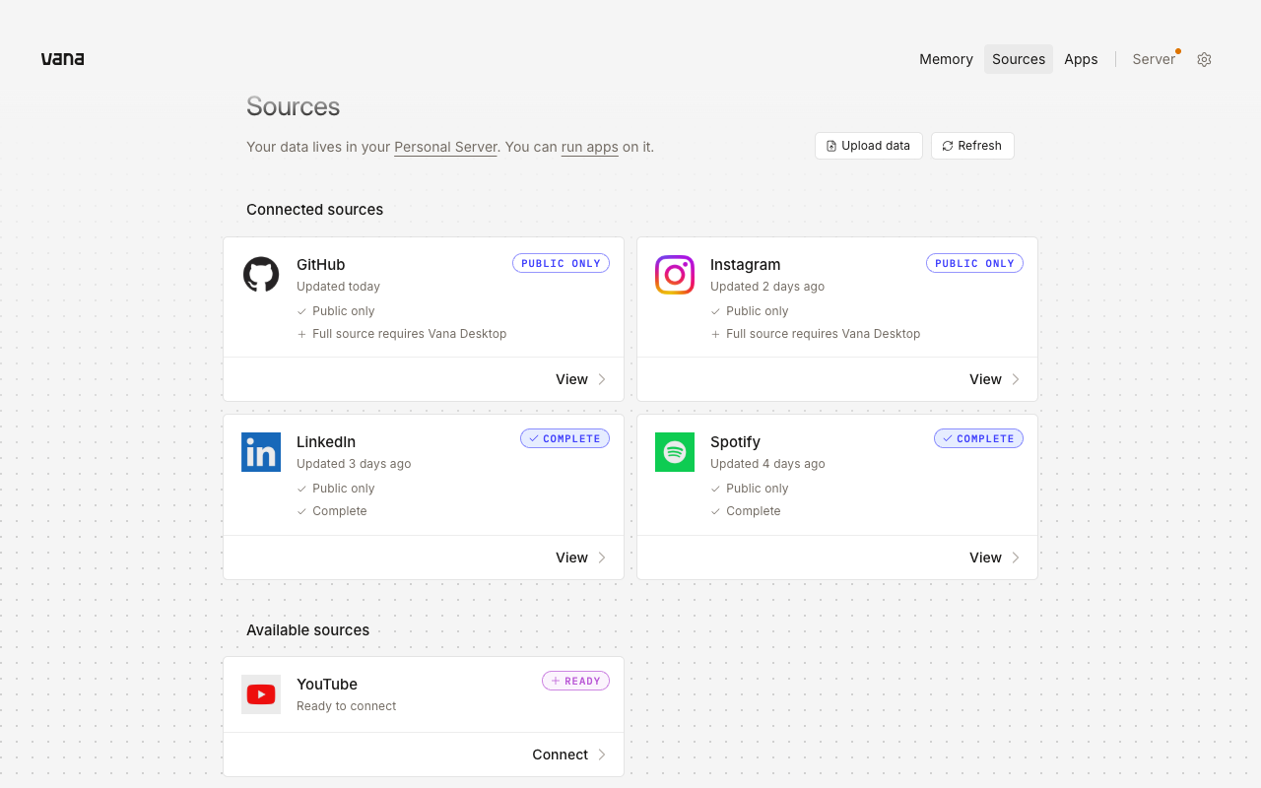Image resolution: width=1261 pixels, height=788 pixels.
Task: Switch to the Memory tab
Action: click(946, 59)
